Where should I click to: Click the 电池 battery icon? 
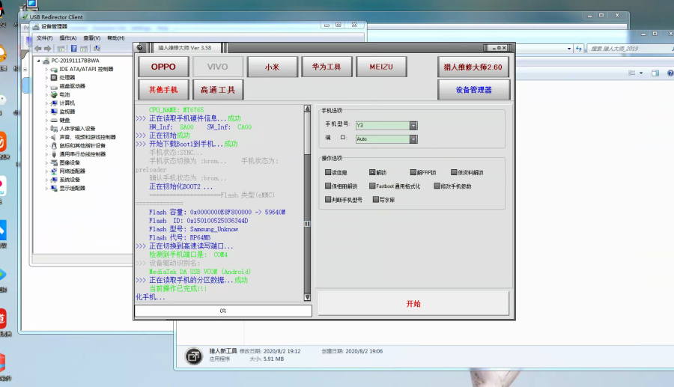(54, 94)
